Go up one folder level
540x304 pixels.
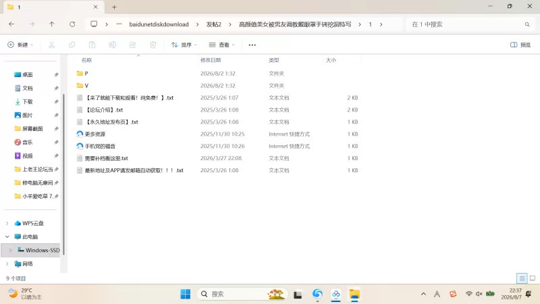(x=52, y=24)
